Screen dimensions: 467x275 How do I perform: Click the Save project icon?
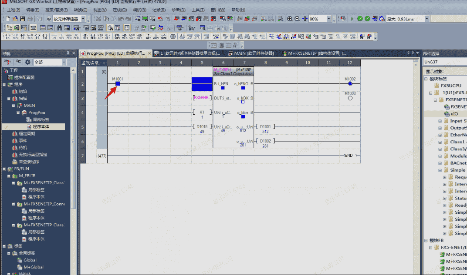pos(23,19)
